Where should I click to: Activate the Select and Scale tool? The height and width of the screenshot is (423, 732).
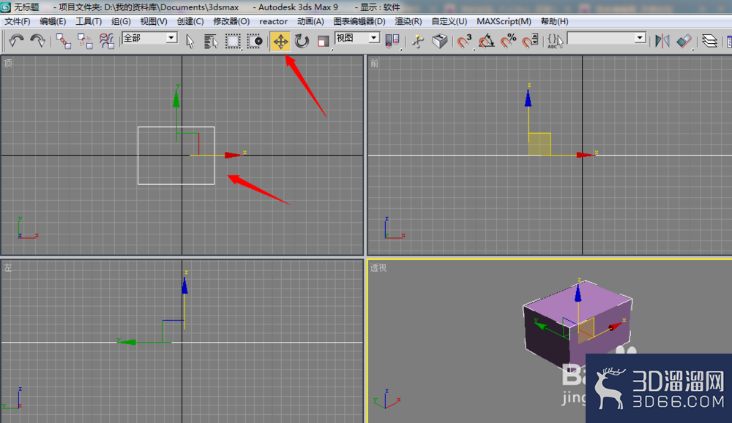[323, 41]
